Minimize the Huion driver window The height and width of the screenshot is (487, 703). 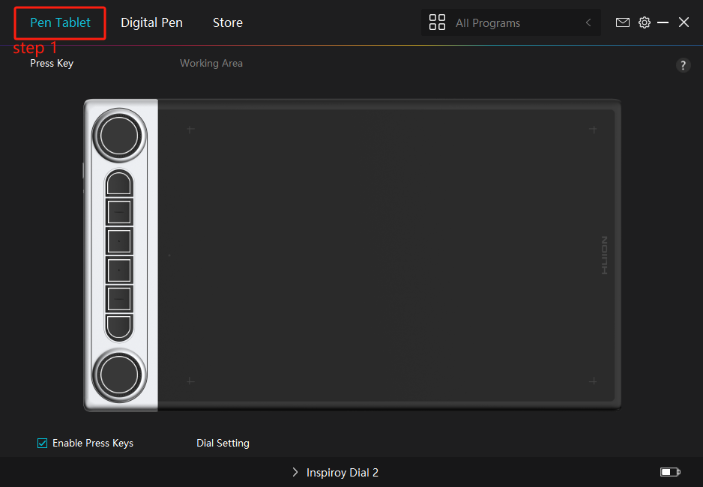[663, 22]
